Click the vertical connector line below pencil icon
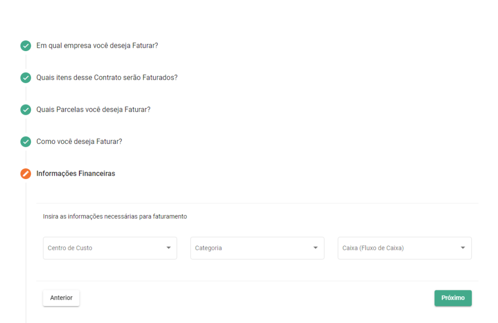This screenshot has width=498, height=323. tap(26, 243)
